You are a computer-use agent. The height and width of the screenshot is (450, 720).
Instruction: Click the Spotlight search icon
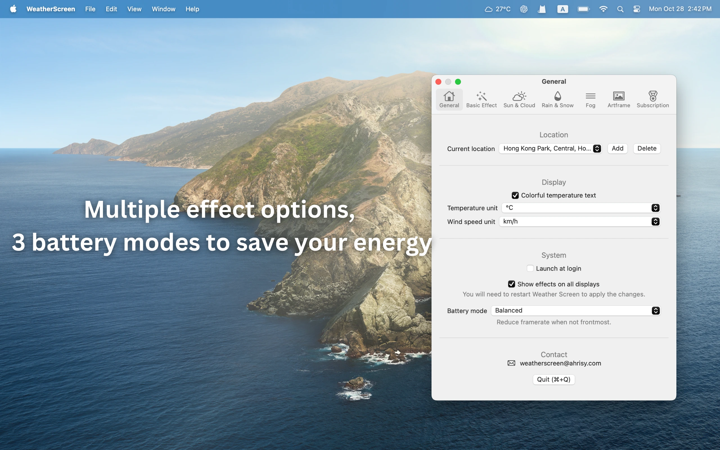point(620,9)
